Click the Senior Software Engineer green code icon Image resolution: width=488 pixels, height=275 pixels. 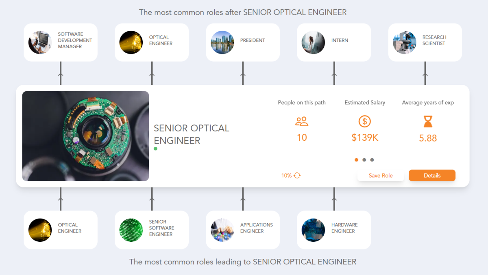131,230
